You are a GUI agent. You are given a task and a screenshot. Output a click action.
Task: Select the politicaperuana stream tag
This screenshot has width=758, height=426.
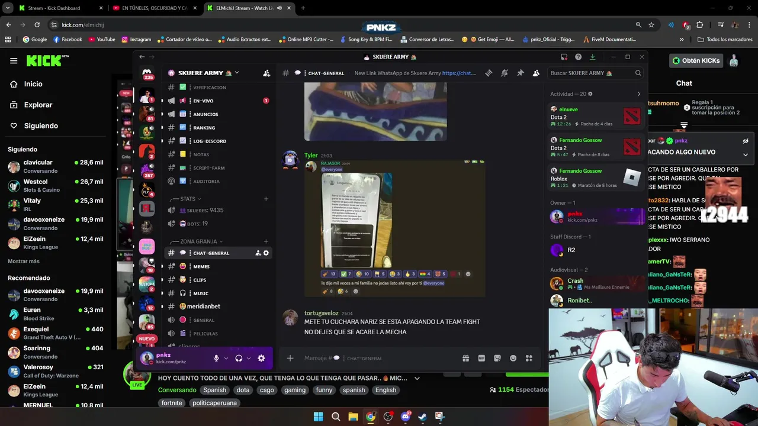tap(214, 403)
